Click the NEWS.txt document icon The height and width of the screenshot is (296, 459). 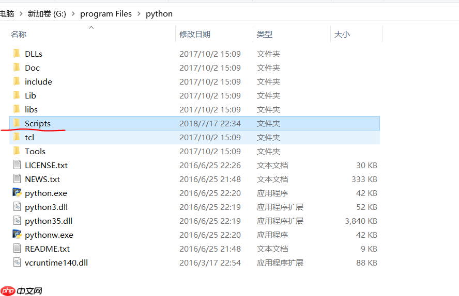[17, 178]
